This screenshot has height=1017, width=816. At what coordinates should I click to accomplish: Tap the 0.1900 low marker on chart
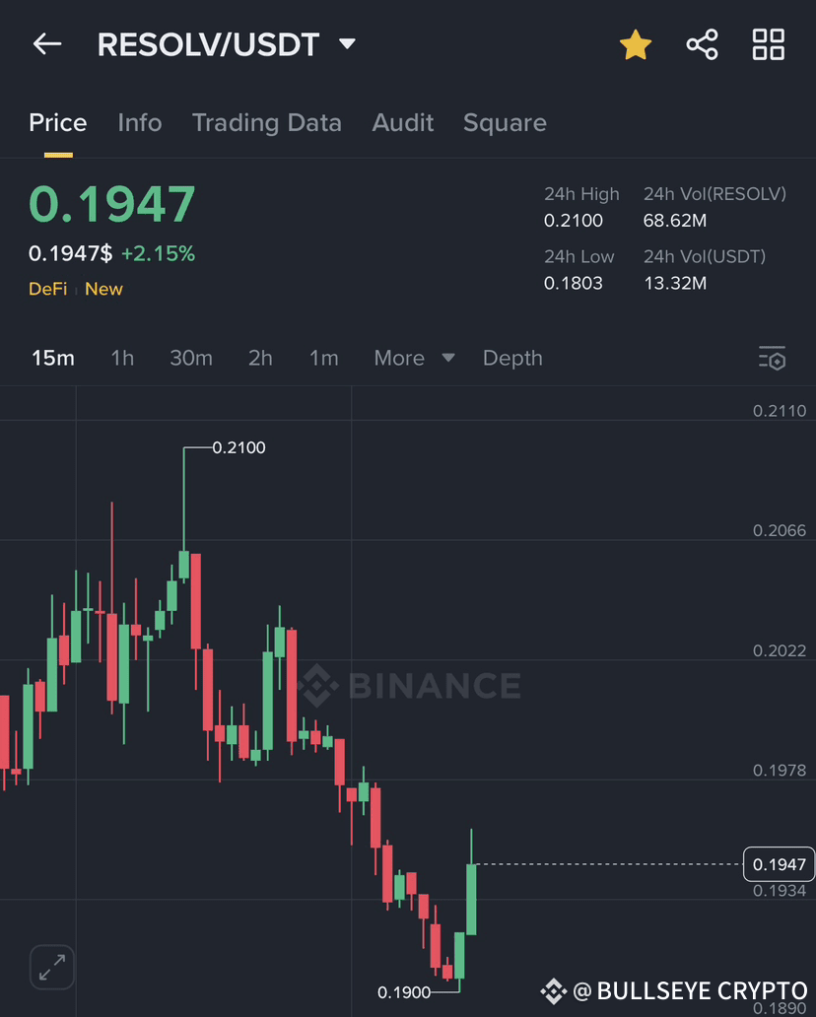pyautogui.click(x=404, y=992)
